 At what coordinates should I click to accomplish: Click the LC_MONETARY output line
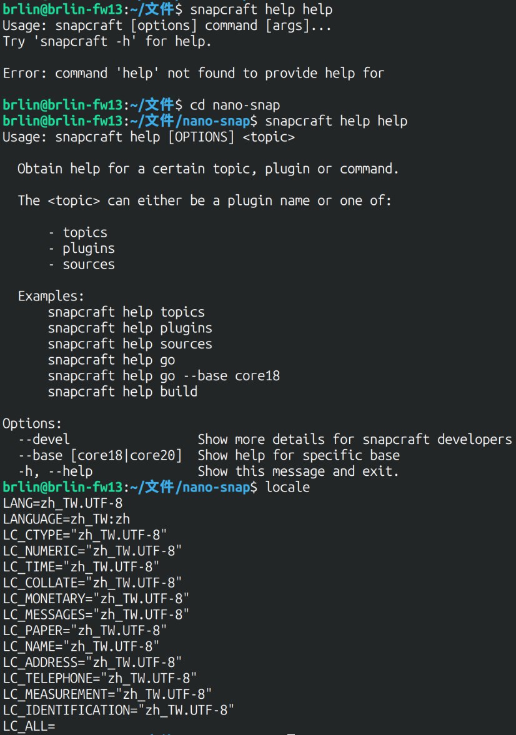point(96,598)
